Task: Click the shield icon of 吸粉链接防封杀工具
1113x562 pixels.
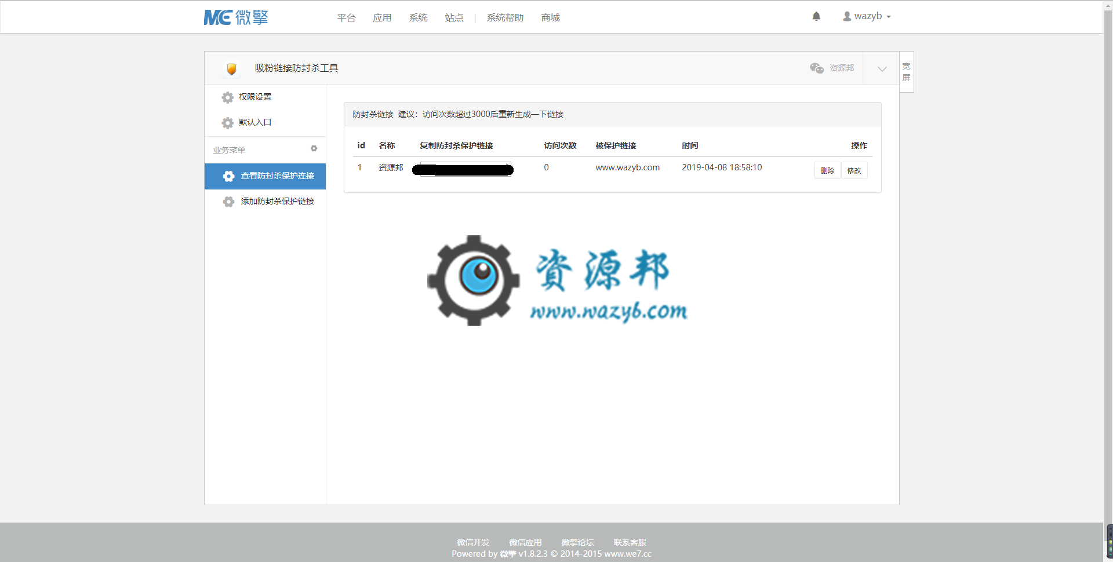Action: [231, 69]
